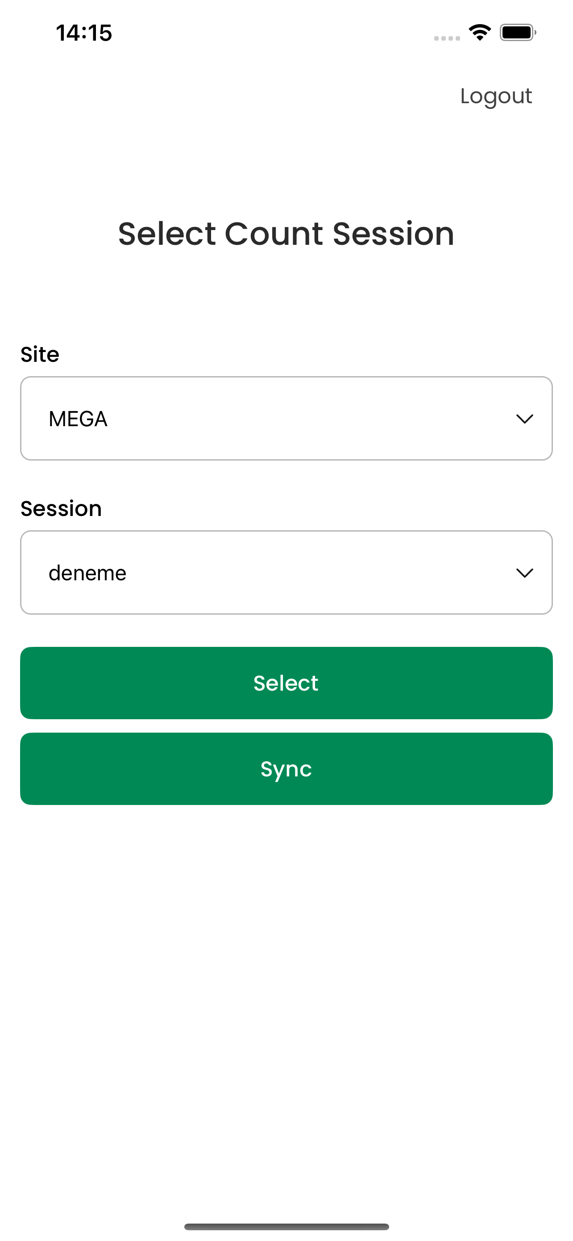573x1241 pixels.
Task: Click the Select Count Session heading
Action: (286, 234)
